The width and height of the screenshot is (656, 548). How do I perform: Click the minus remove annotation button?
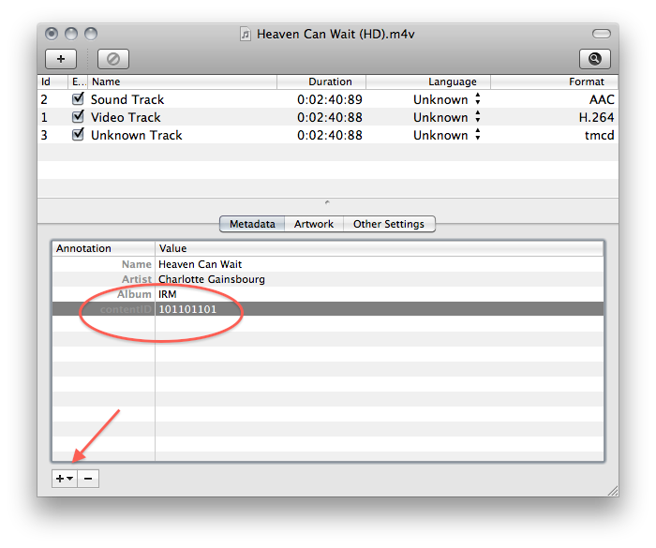(87, 478)
